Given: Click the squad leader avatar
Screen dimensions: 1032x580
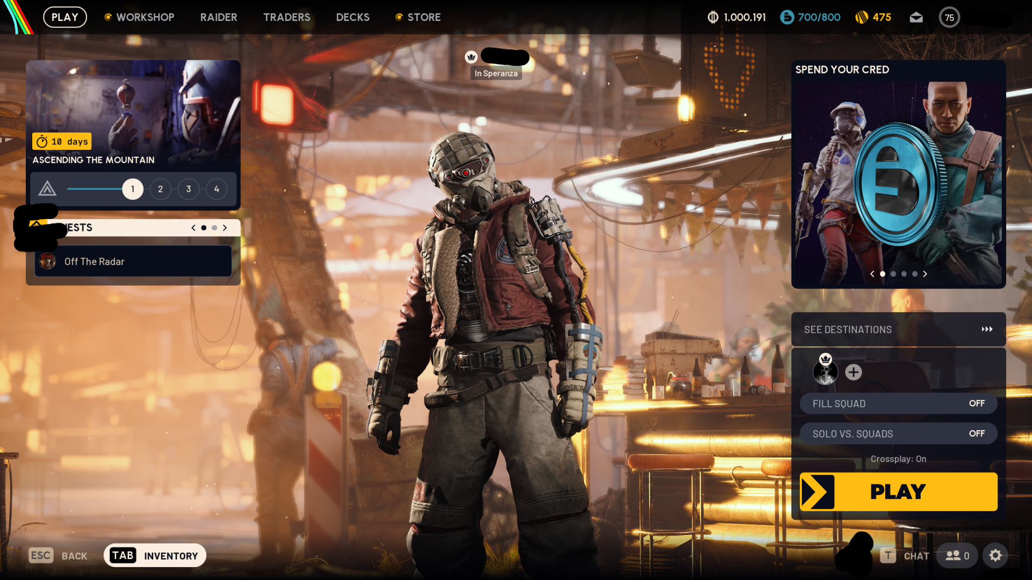Looking at the screenshot, I should pos(825,371).
